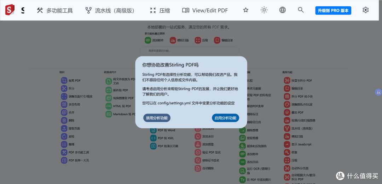
Task: Click the 整理 list icon
Action: pyautogui.click(x=64, y=145)
